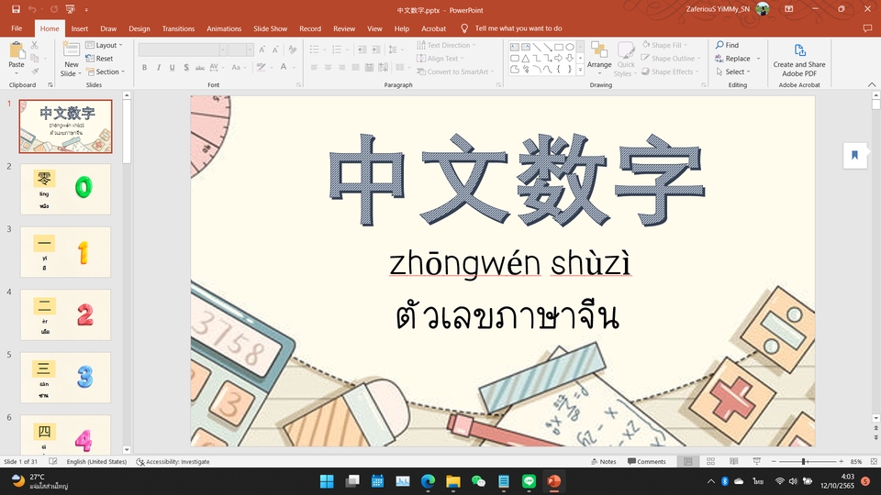This screenshot has height=495, width=881.
Task: Click the Replace button
Action: [733, 59]
